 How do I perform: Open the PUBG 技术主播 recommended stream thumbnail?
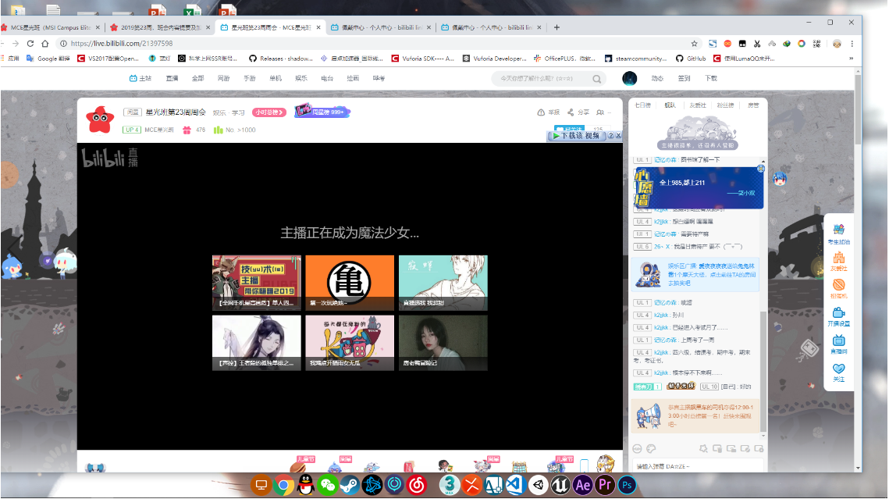pyautogui.click(x=257, y=283)
